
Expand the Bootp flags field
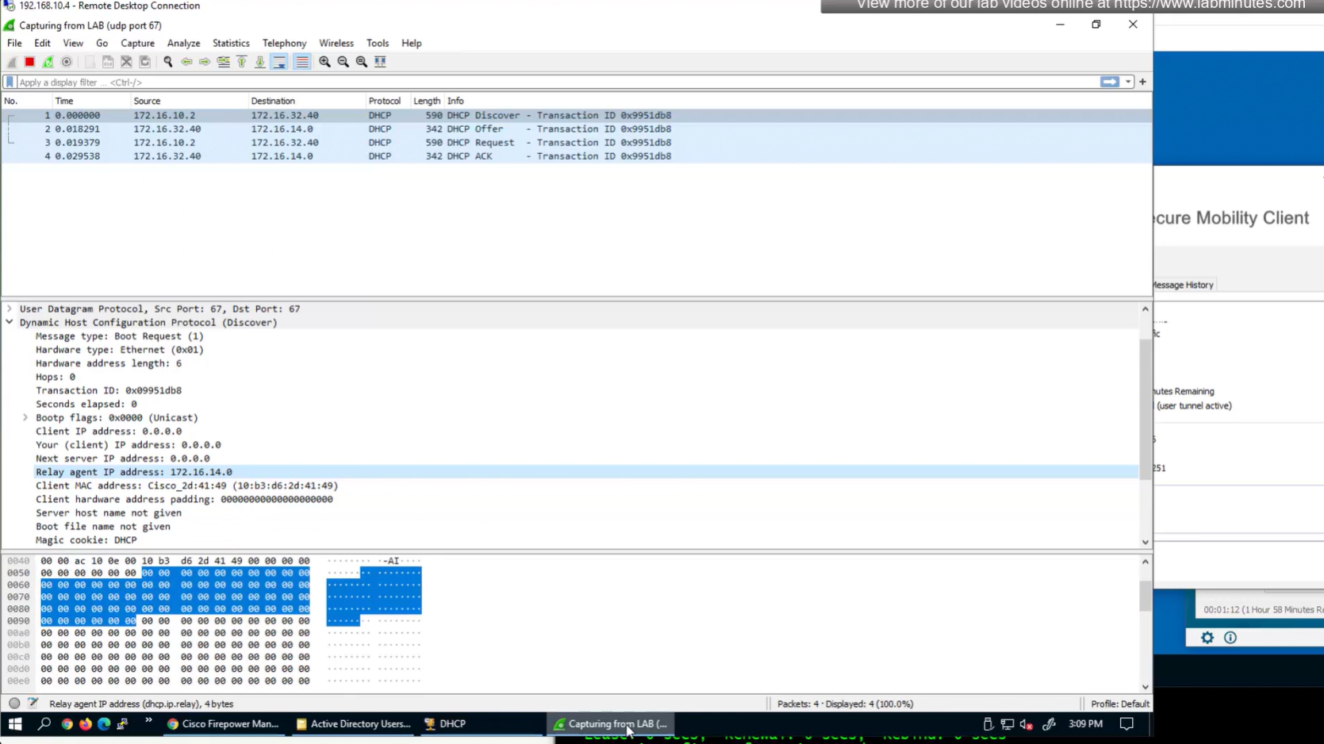[25, 418]
